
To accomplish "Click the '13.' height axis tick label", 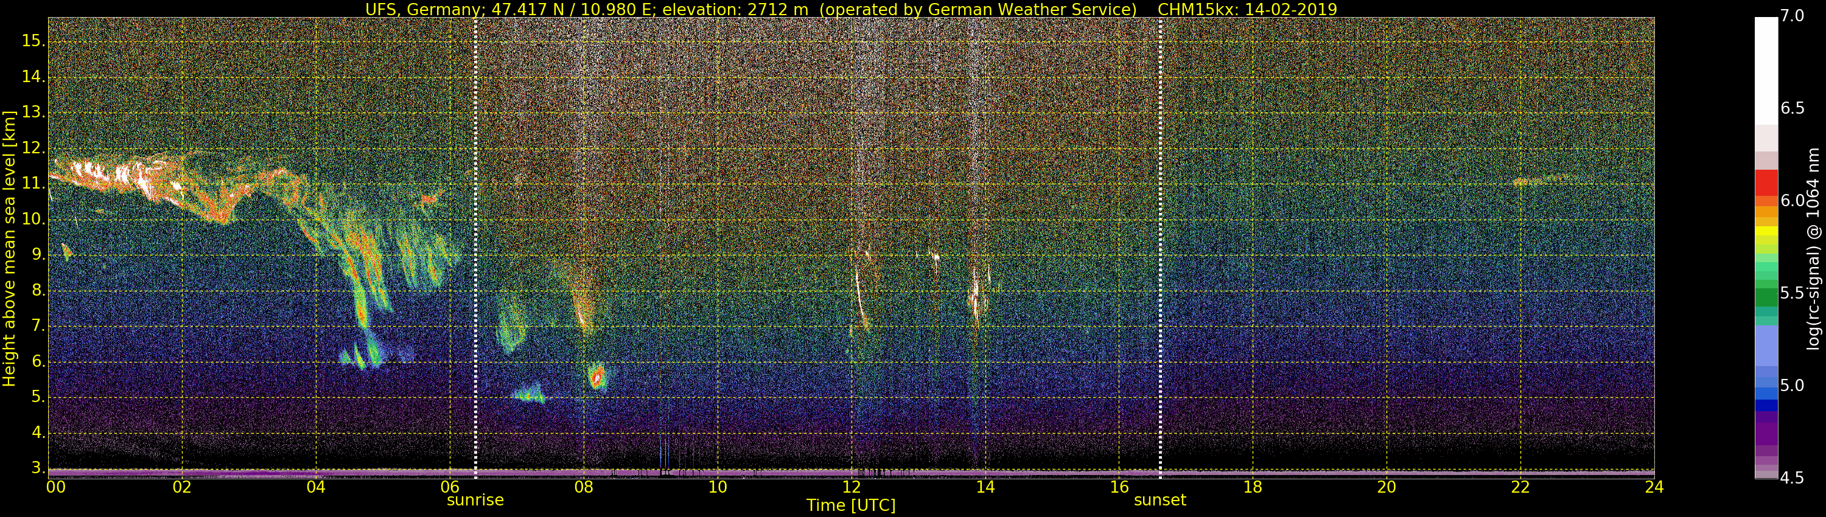I will pyautogui.click(x=33, y=113).
